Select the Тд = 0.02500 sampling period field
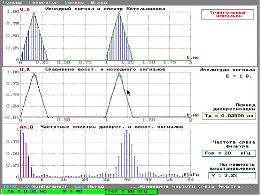Screen dimensions: 260x195 click(227, 116)
